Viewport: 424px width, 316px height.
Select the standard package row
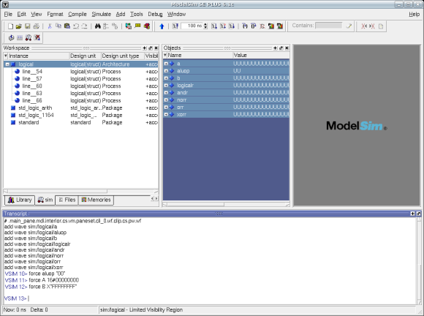click(x=80, y=123)
